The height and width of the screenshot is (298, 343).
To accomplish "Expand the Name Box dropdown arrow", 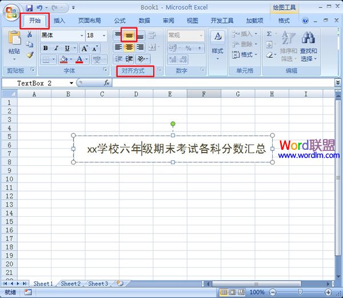I will tap(71, 83).
